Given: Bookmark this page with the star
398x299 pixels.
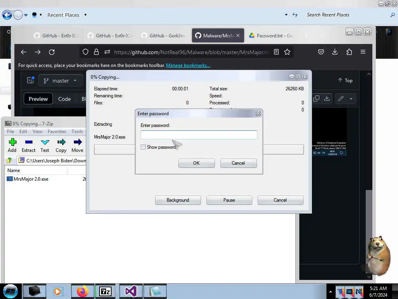Looking at the screenshot, I should tap(287, 52).
